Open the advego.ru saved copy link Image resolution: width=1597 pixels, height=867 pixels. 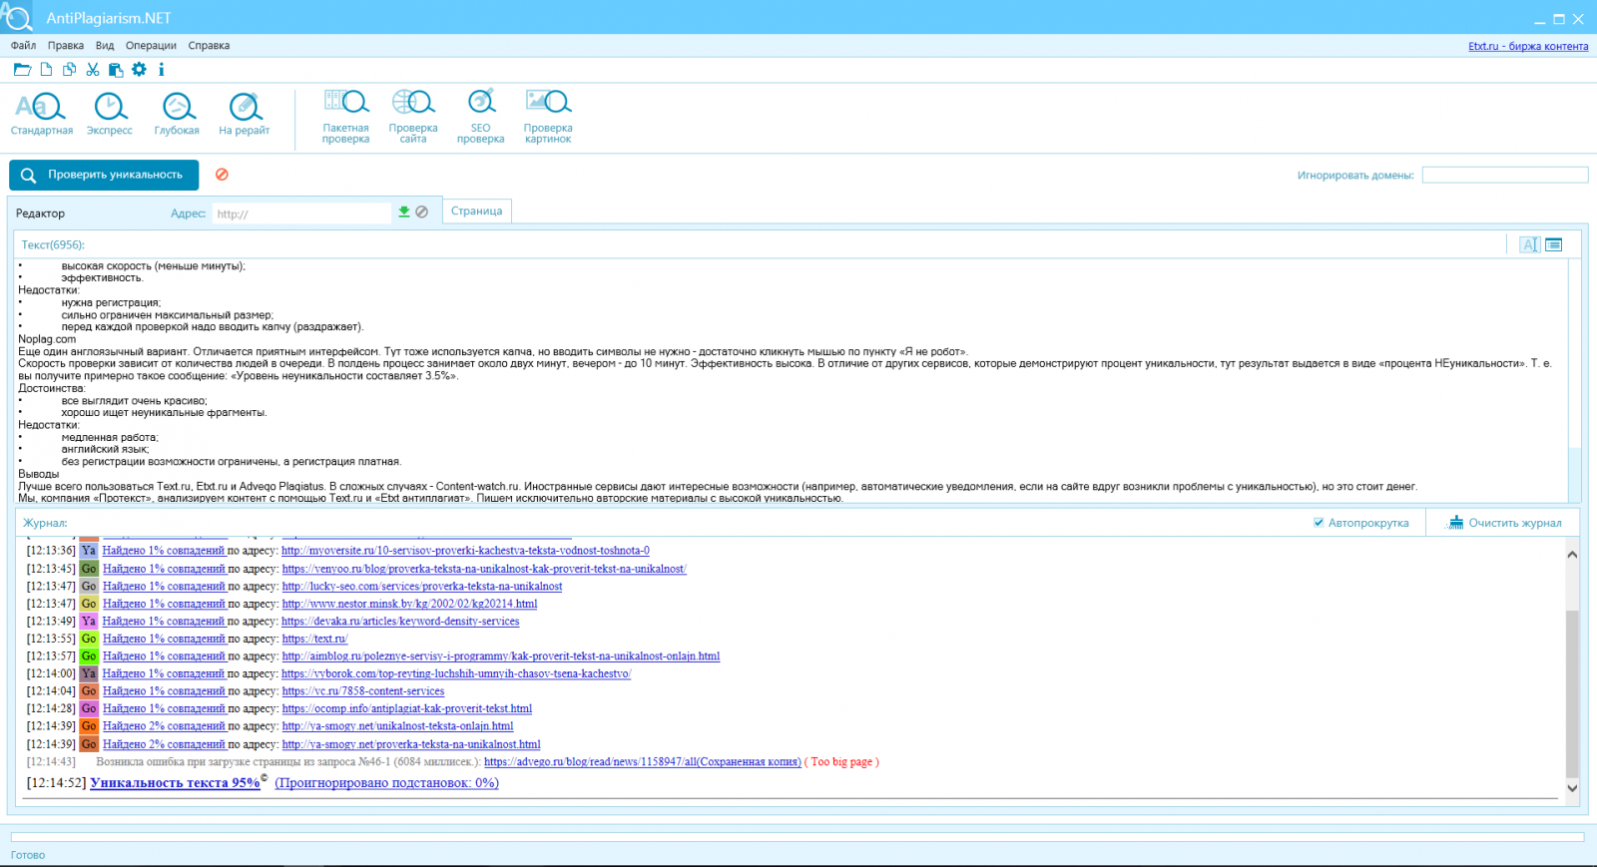point(643,762)
